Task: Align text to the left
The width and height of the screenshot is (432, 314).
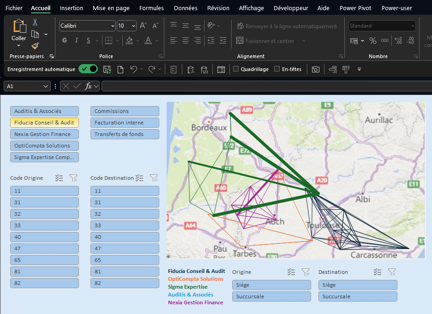Action: click(x=173, y=41)
